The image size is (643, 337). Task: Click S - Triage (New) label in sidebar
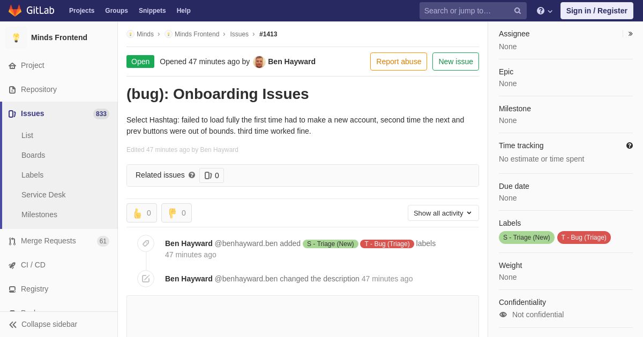[526, 238]
